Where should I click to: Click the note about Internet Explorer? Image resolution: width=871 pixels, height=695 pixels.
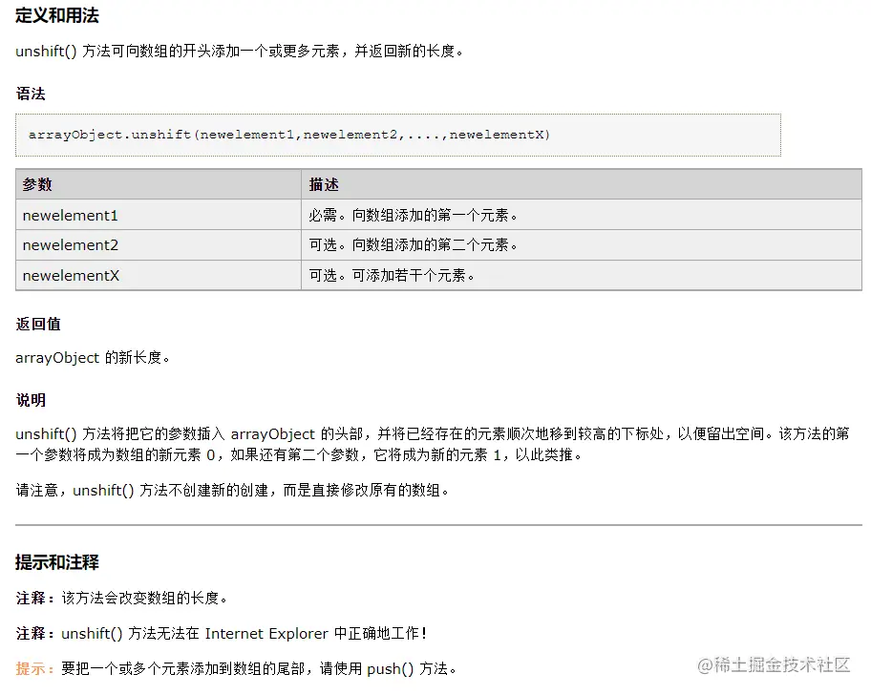pyautogui.click(x=222, y=633)
